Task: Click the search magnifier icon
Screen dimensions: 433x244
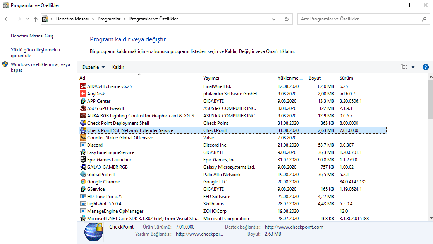Action: [424, 19]
